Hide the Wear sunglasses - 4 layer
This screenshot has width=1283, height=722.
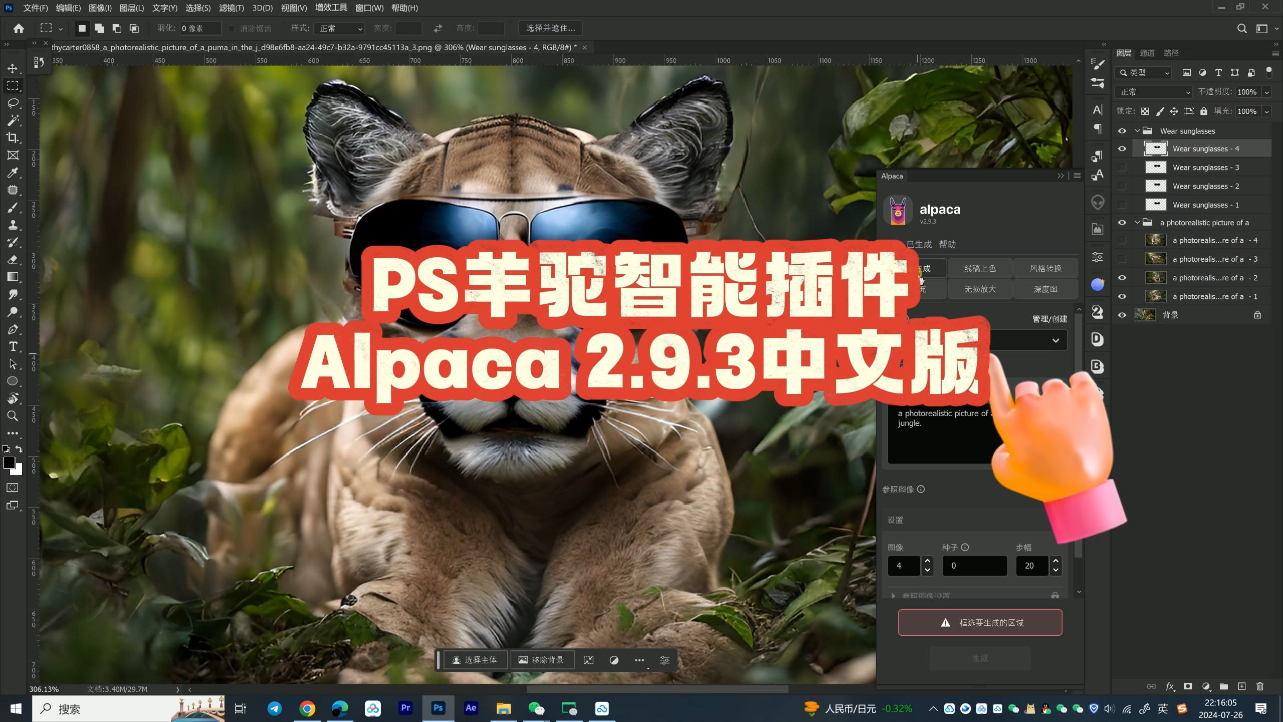point(1122,149)
